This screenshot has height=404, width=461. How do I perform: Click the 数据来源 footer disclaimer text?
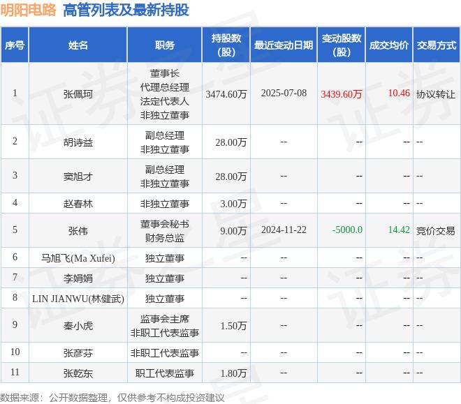tap(112, 398)
